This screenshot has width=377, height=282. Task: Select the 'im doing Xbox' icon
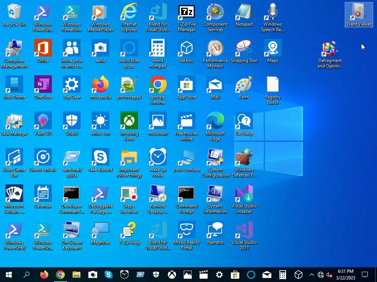[129, 126]
